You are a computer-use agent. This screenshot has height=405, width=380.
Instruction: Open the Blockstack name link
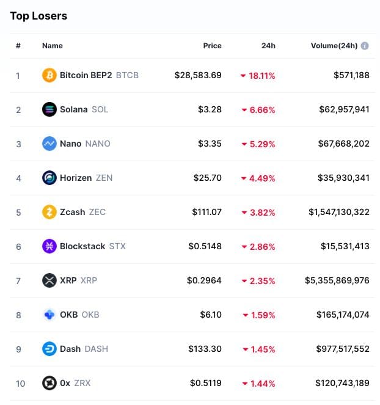coord(82,247)
